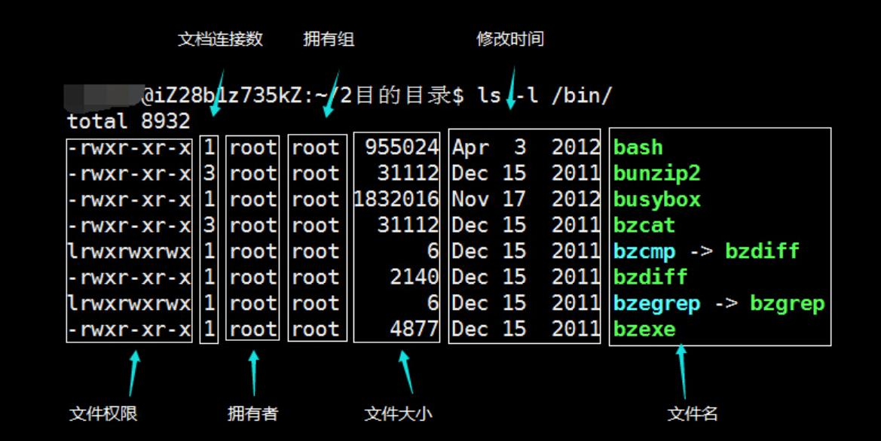Click size '6' in bzegrep row

[x=433, y=303]
